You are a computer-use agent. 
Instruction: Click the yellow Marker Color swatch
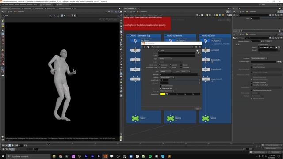coord(162,94)
